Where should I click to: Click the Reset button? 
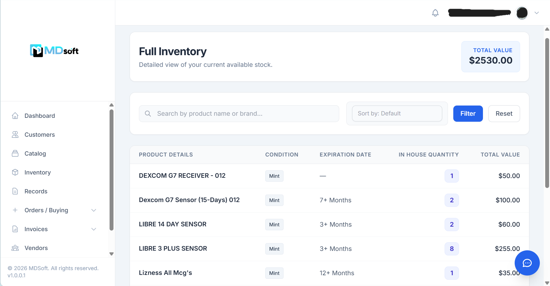pyautogui.click(x=504, y=114)
